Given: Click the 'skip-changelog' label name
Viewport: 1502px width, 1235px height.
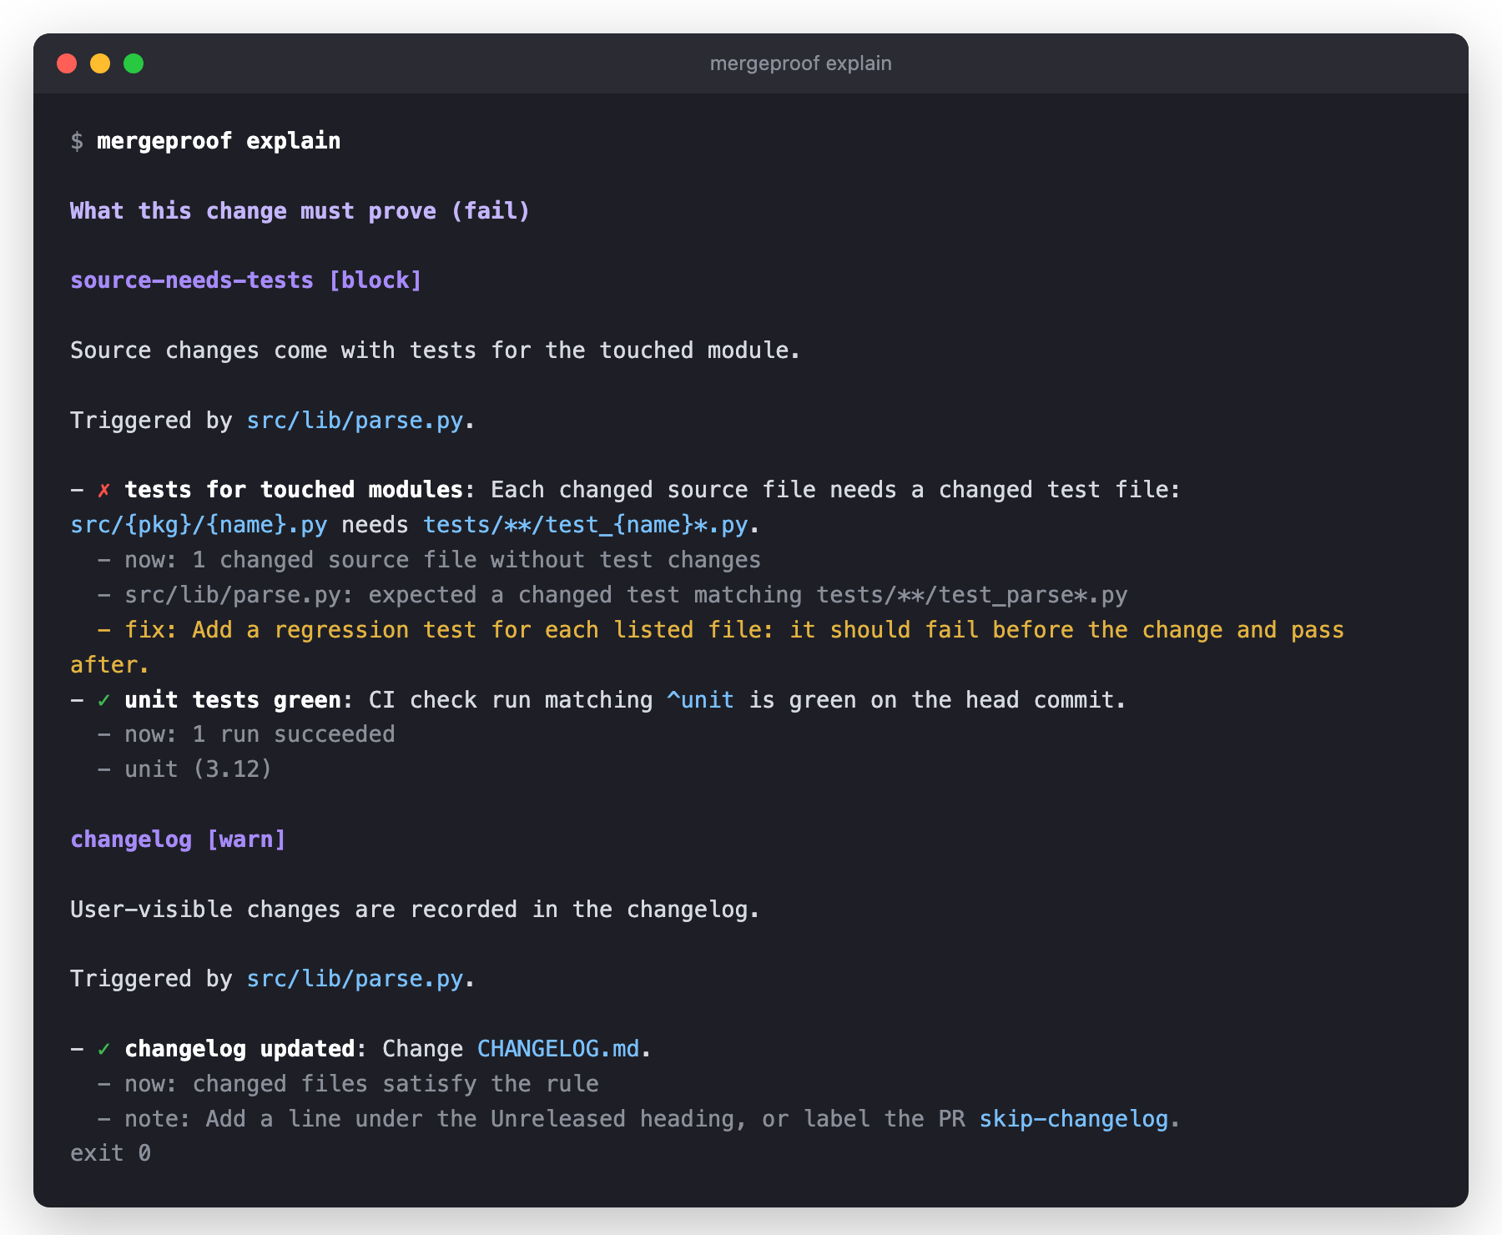Looking at the screenshot, I should 1074,1119.
